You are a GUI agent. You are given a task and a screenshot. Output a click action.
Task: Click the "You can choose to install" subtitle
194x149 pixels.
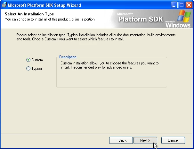click(50, 19)
